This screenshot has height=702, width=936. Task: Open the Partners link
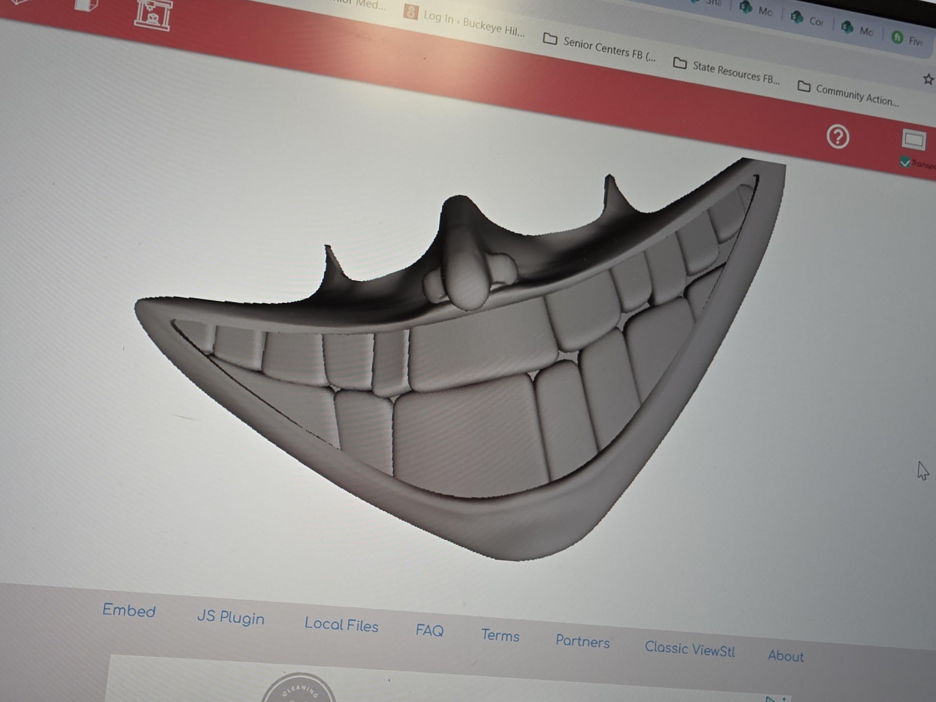[582, 641]
